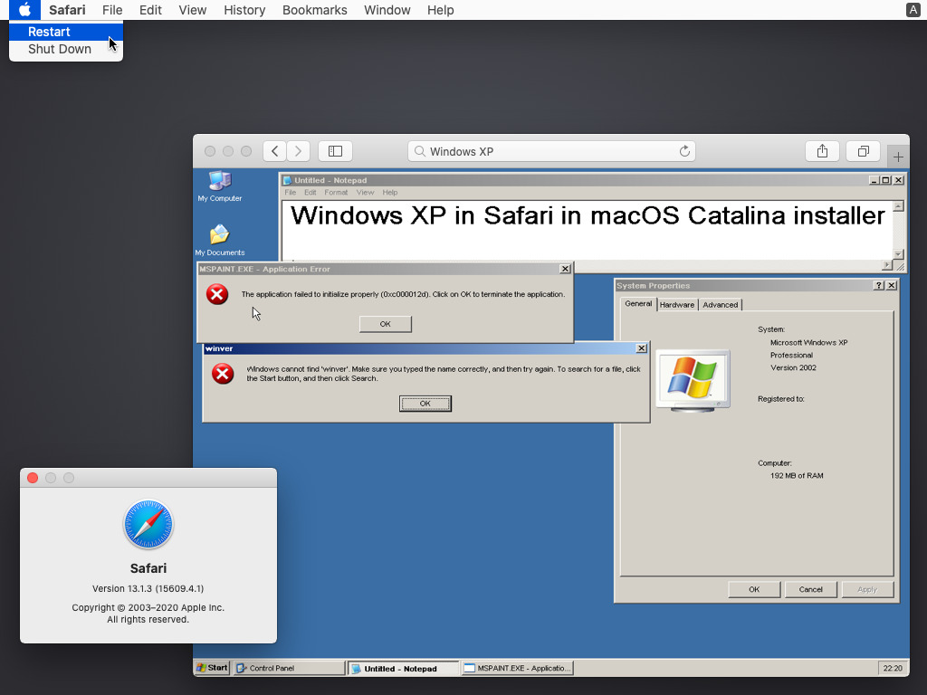Click the Safari forward navigation arrow

coord(298,151)
